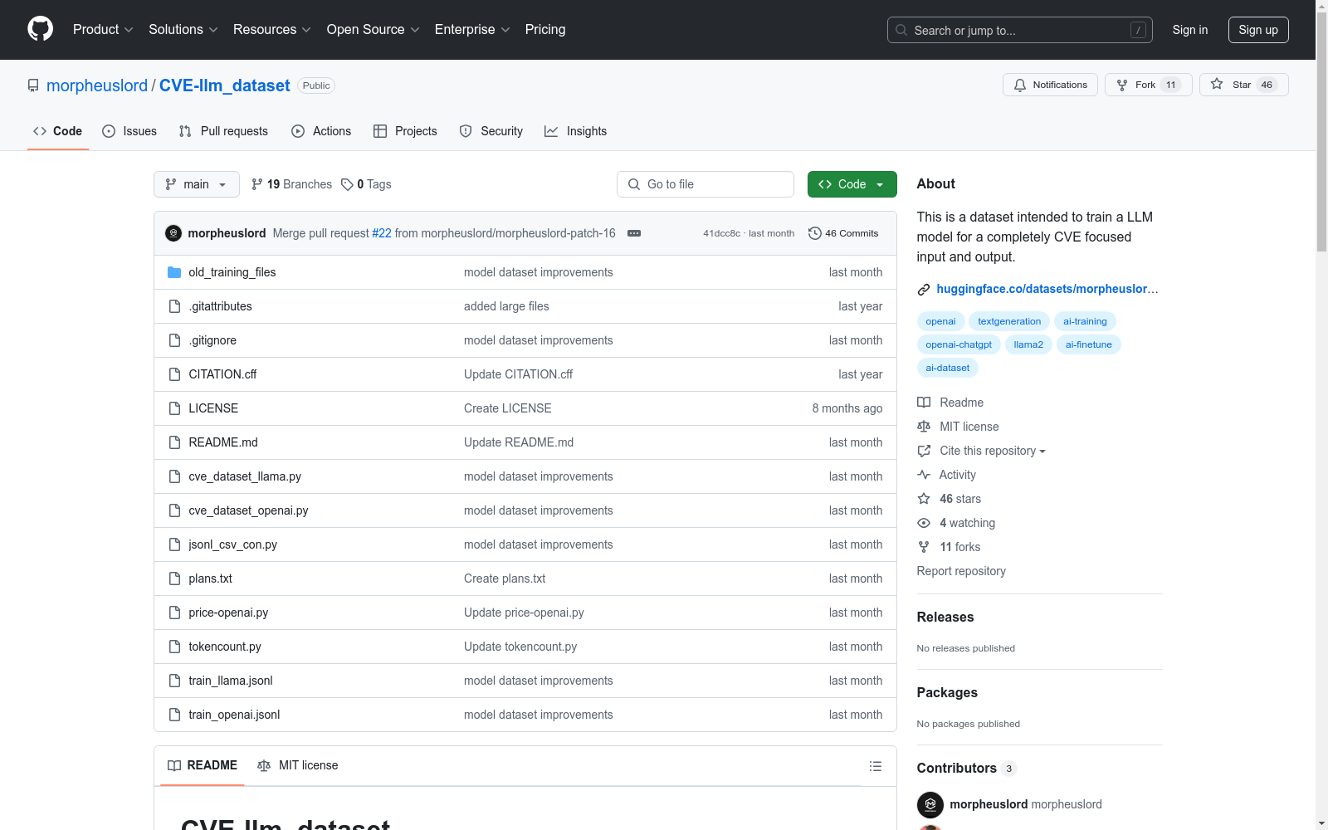Click the repository icon before morpheuslord owner name
1328x830 pixels.
pos(33,85)
